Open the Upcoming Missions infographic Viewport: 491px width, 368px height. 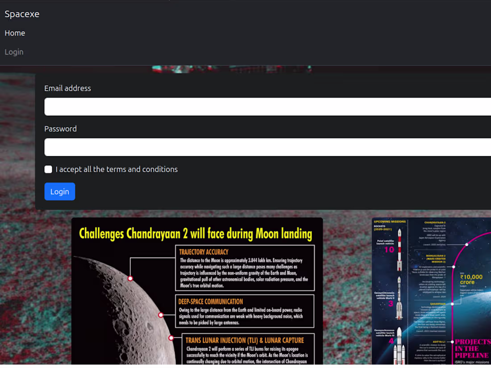432,291
